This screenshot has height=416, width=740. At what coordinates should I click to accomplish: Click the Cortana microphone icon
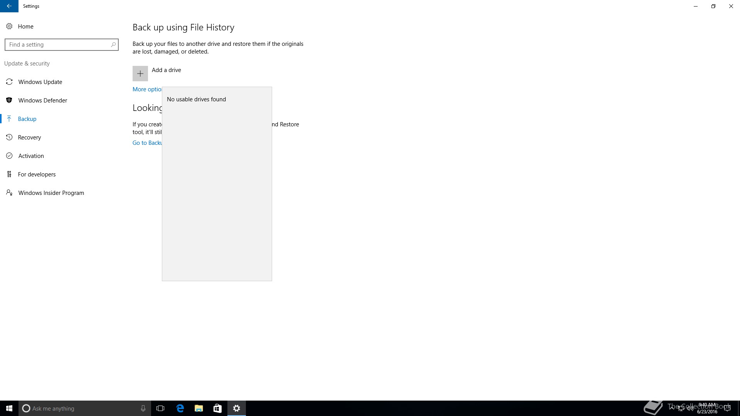[143, 408]
